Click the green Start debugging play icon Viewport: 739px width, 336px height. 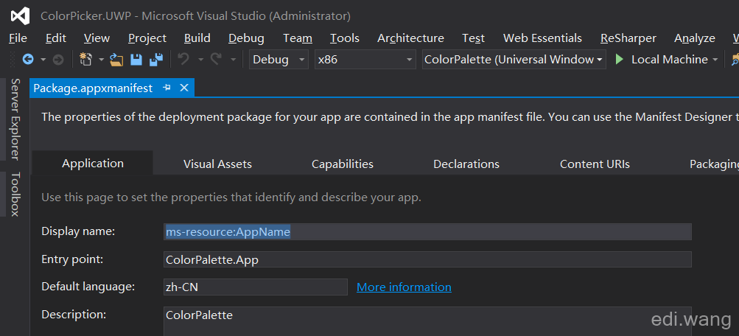(x=620, y=60)
